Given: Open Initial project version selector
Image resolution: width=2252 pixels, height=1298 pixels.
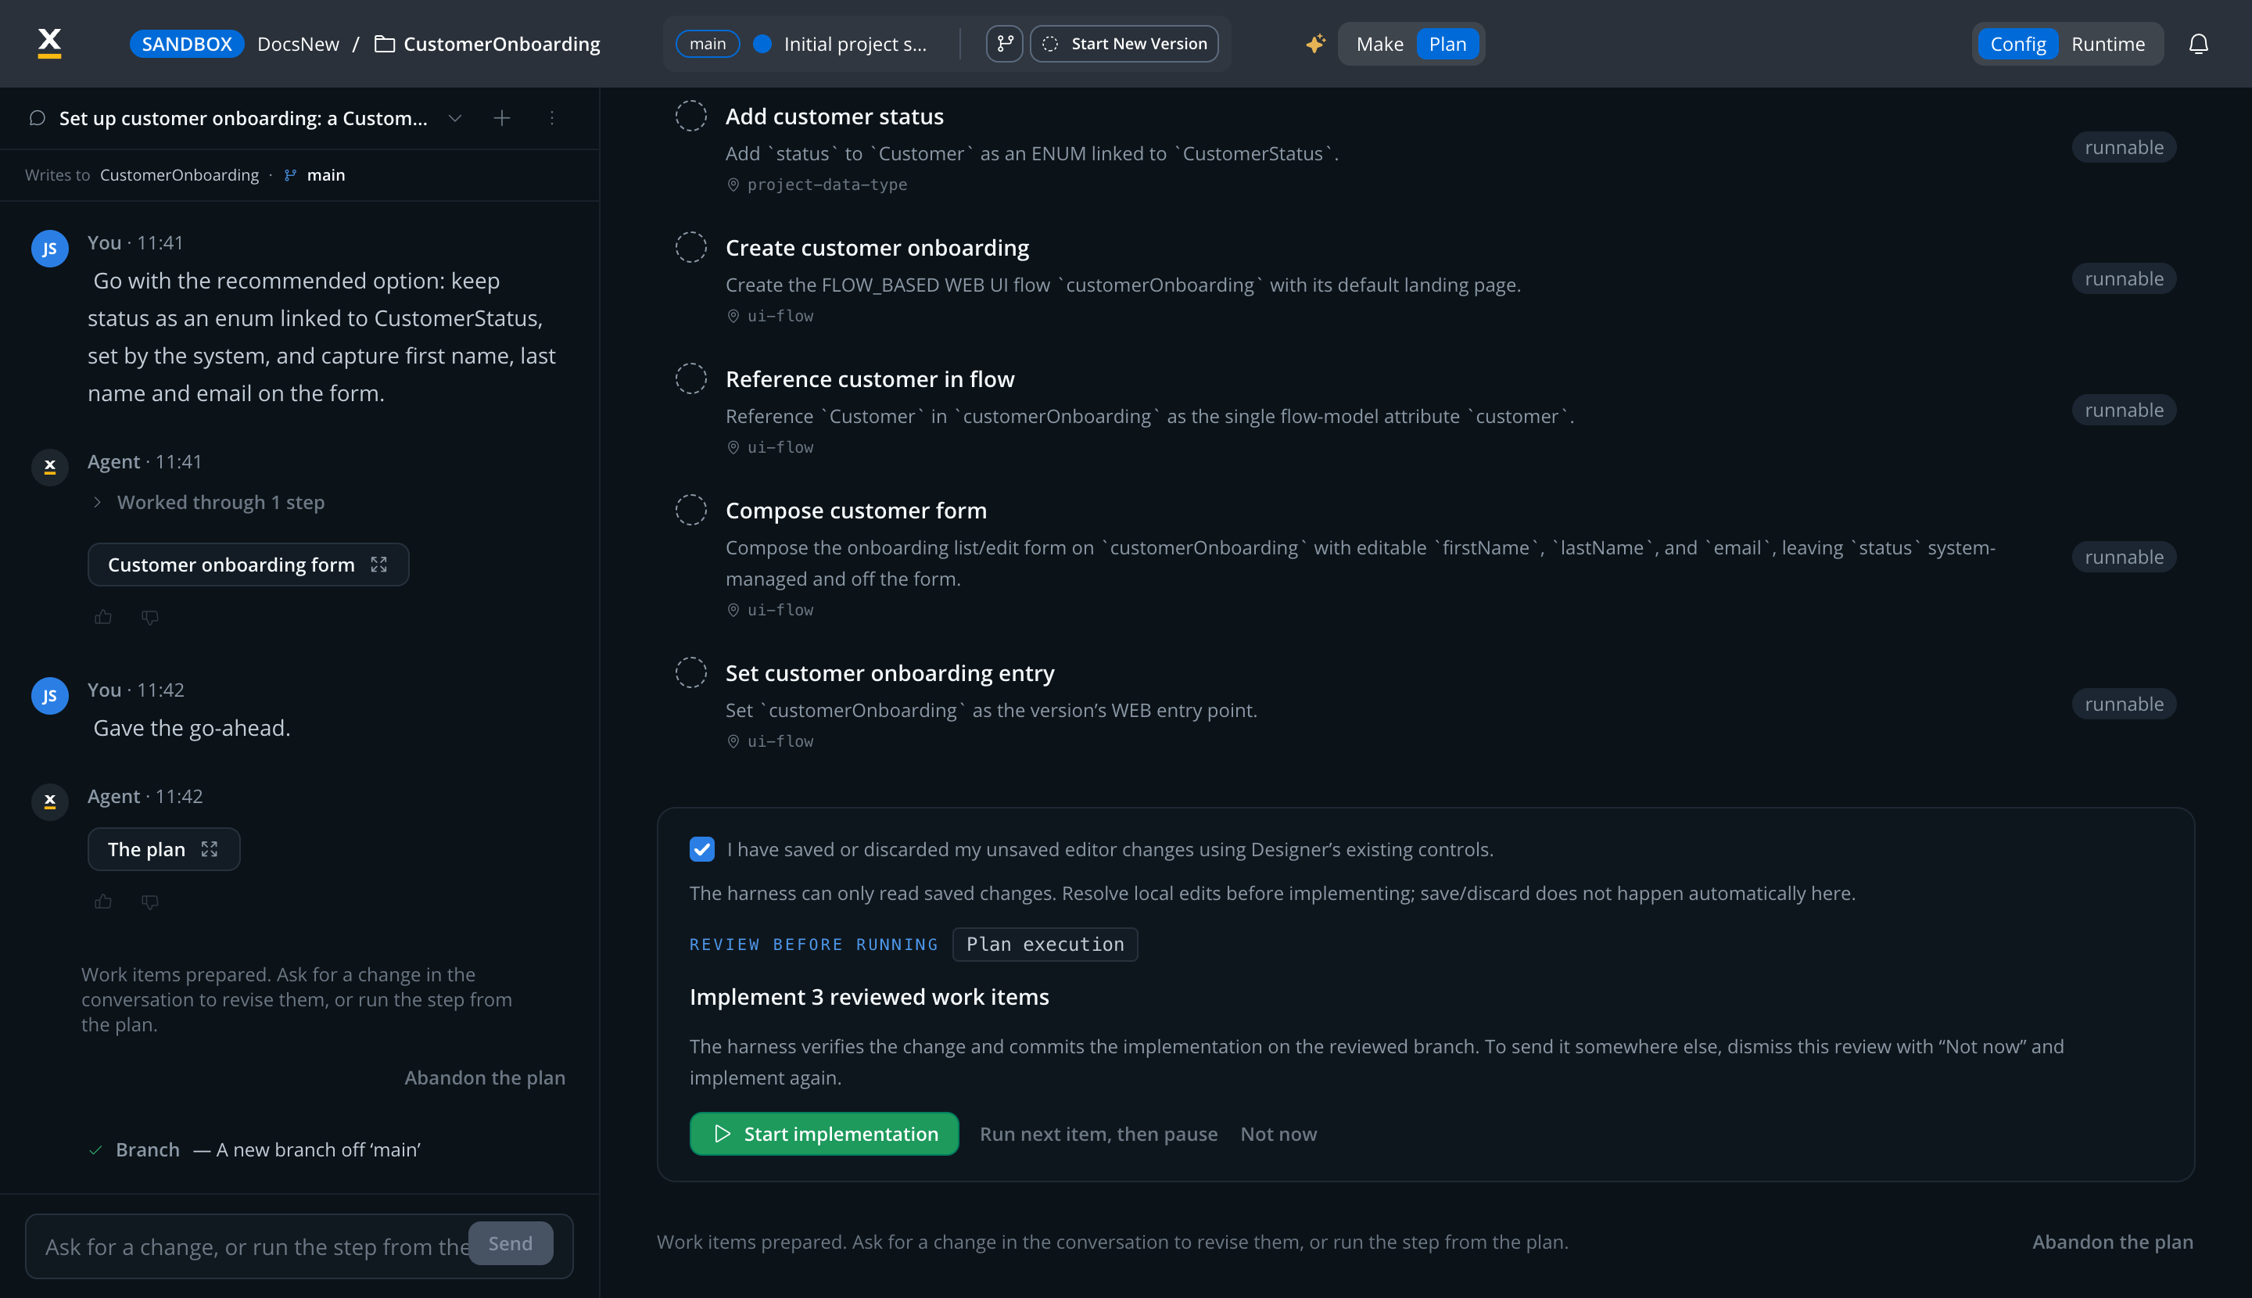Looking at the screenshot, I should pyautogui.click(x=842, y=44).
